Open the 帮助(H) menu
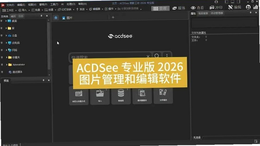 point(83,4)
